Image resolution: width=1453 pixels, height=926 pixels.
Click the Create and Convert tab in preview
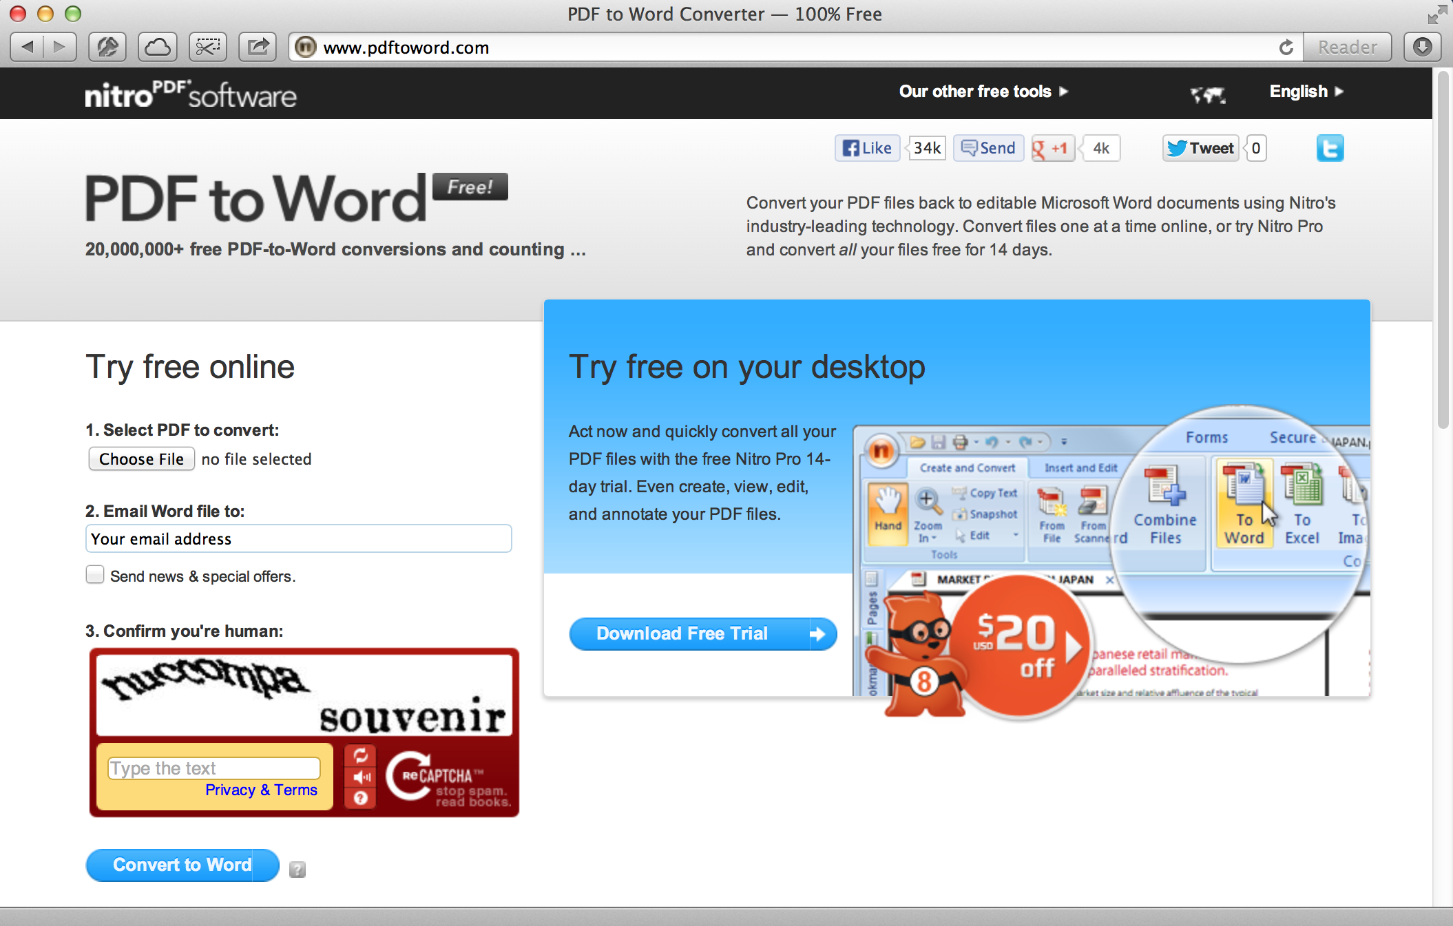click(967, 467)
